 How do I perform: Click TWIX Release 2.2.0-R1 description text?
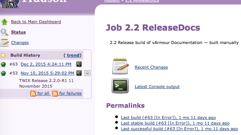[x=46, y=84]
